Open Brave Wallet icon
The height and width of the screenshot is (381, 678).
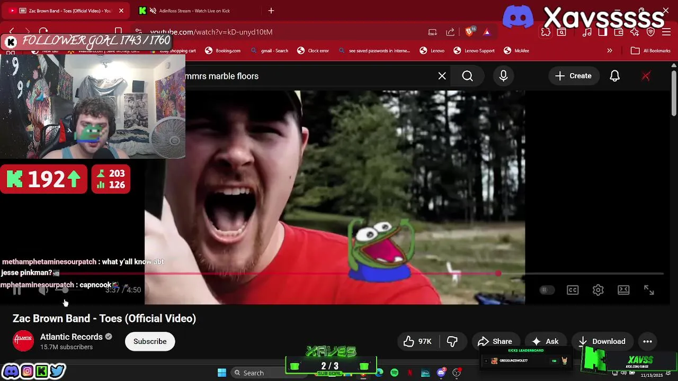(x=618, y=32)
